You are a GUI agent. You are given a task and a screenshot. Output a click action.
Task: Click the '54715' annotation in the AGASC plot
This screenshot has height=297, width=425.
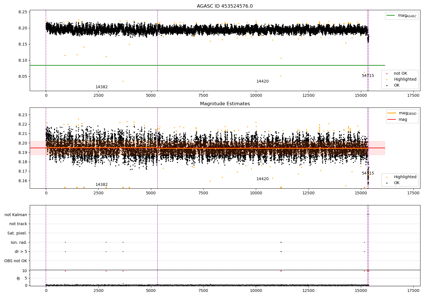[x=368, y=76]
